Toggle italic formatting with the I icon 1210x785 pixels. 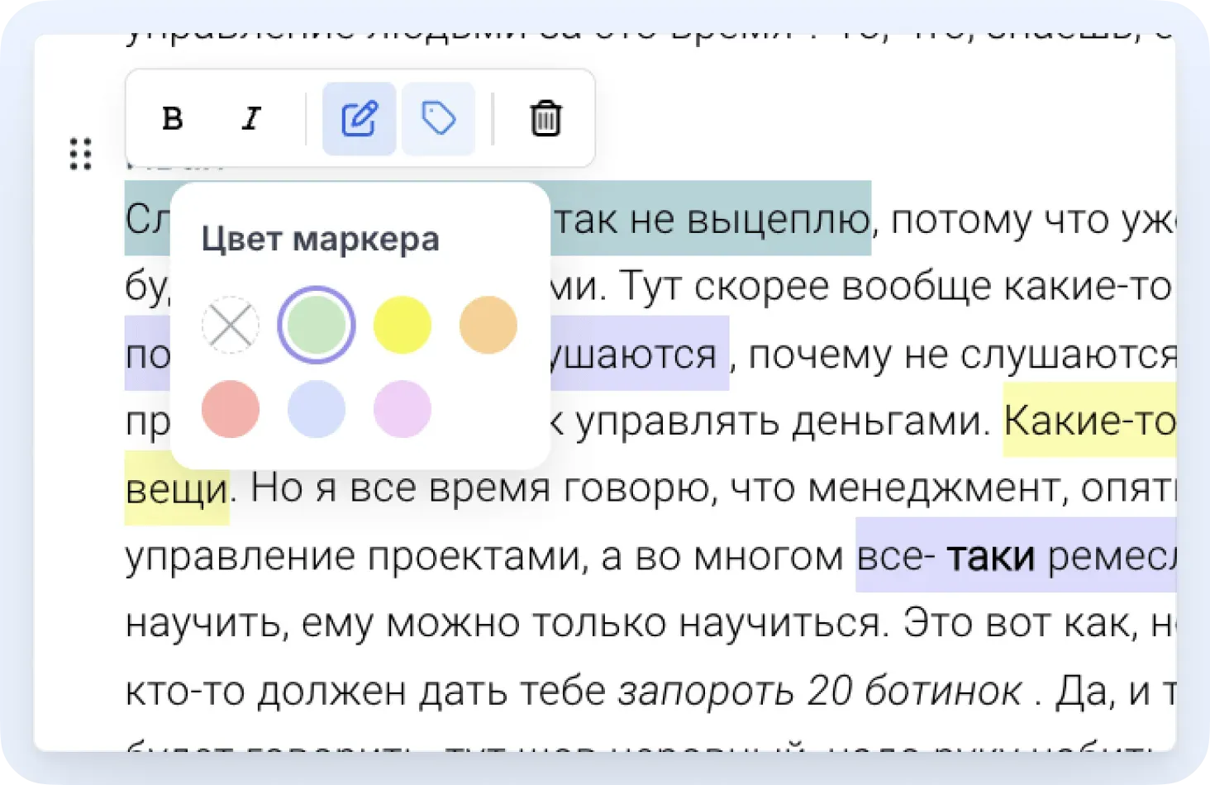[x=251, y=119]
